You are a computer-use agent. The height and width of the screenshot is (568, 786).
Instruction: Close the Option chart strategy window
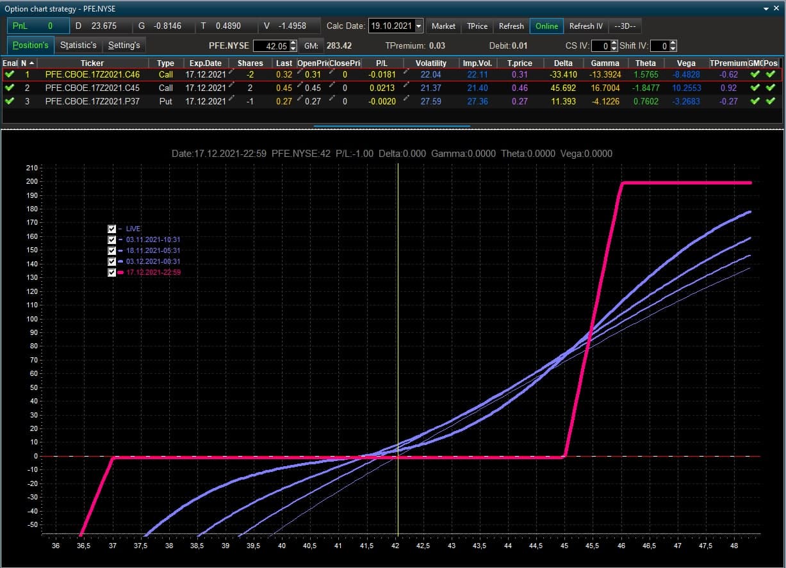[x=778, y=9]
